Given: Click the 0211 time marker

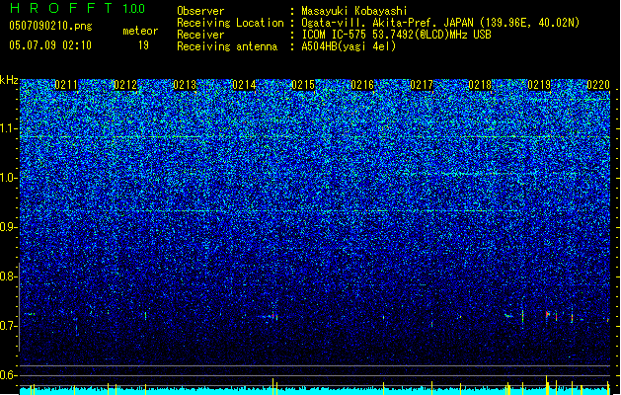Looking at the screenshot, I should click(66, 85).
